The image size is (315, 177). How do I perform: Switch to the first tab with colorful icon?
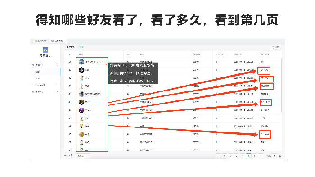click(x=40, y=41)
